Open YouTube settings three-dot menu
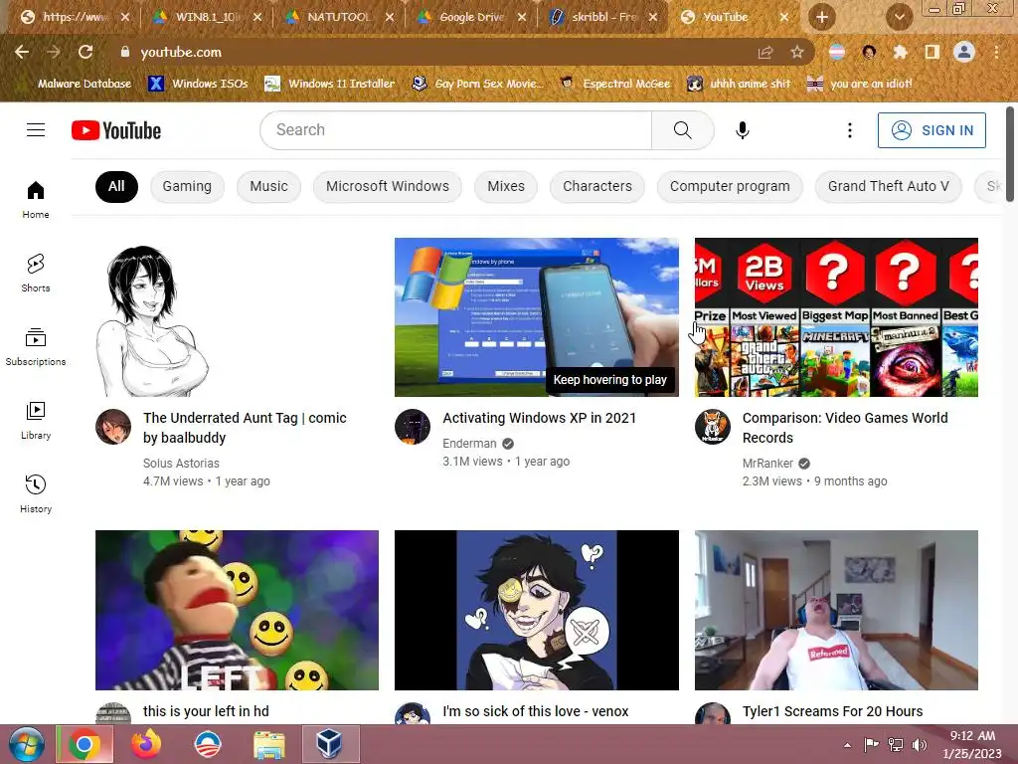 pos(849,130)
